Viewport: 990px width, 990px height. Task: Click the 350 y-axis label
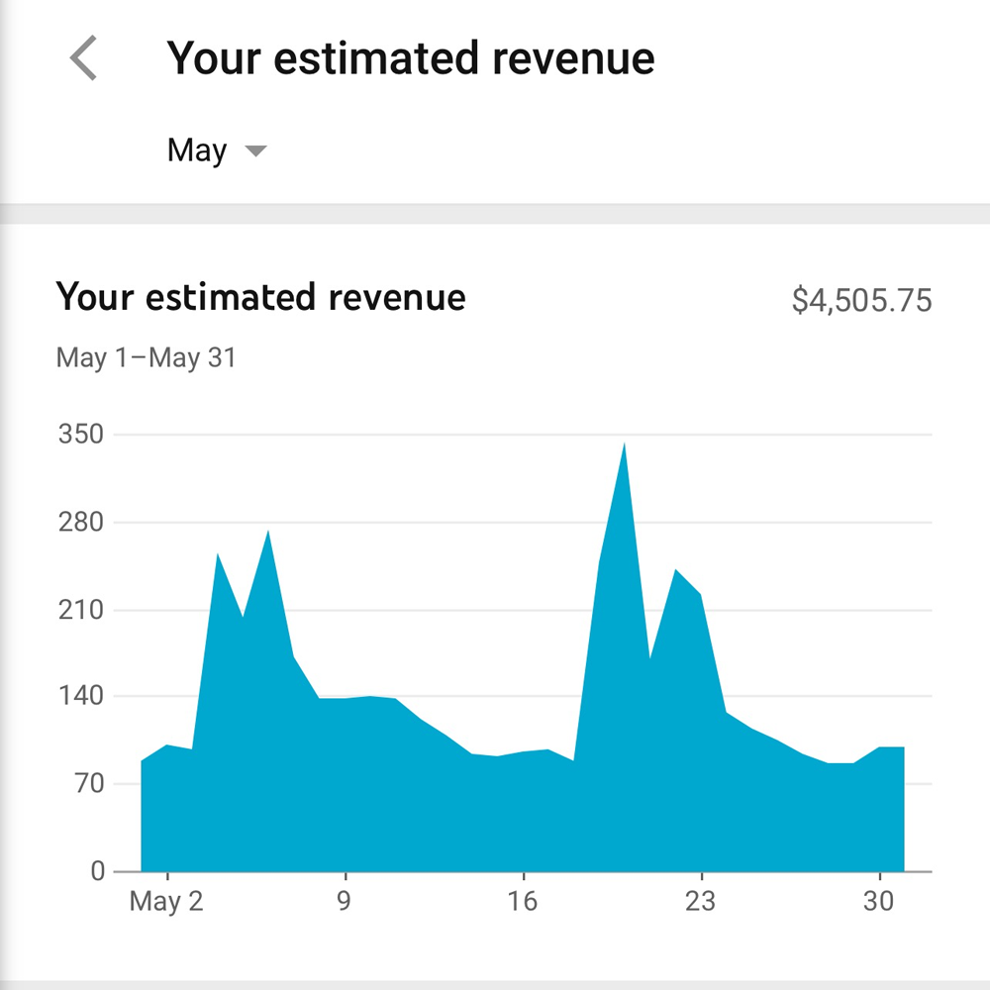coord(80,435)
